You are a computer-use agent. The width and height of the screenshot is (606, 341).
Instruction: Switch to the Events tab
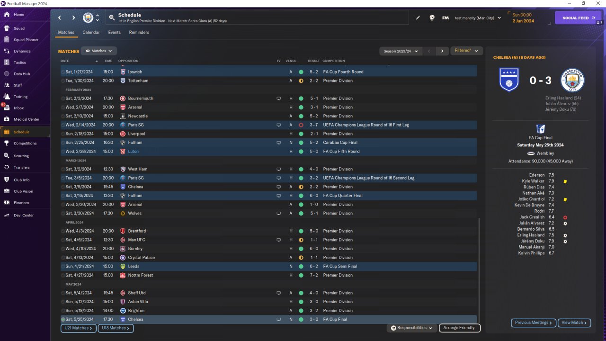[x=114, y=33]
